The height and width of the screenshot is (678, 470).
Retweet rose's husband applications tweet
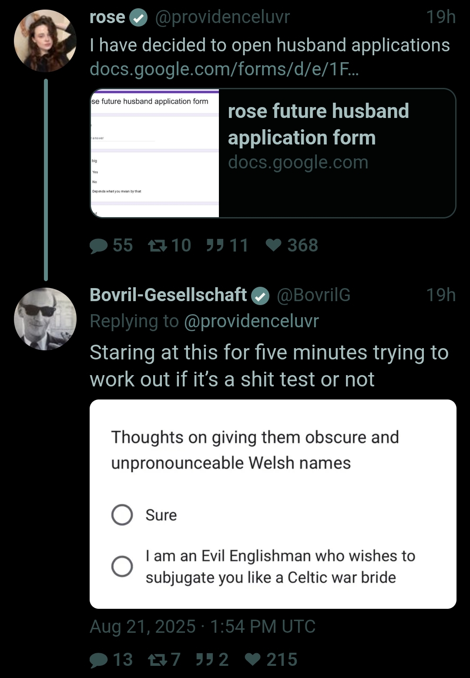pos(157,245)
